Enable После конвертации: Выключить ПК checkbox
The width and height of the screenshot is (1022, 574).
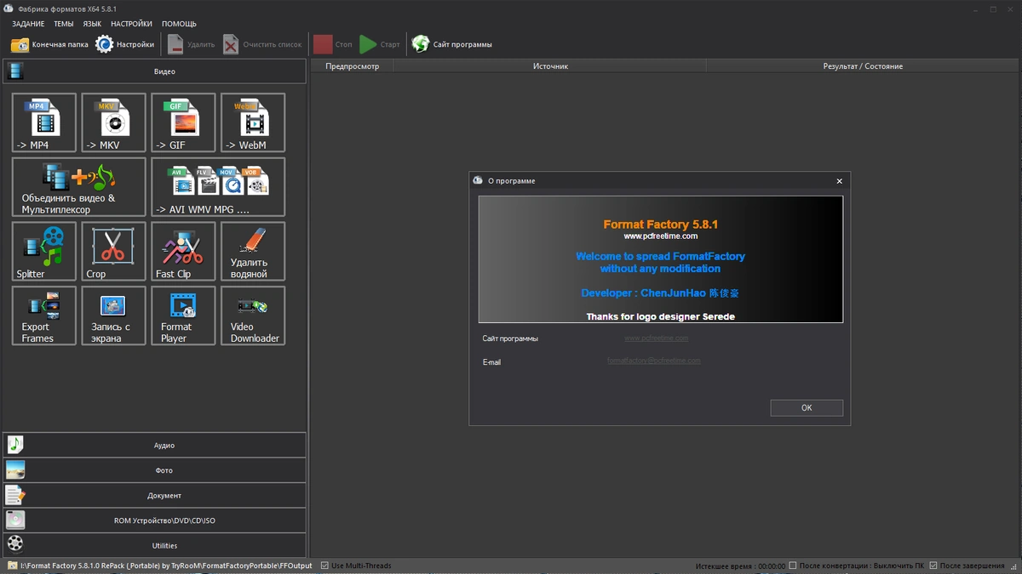(793, 565)
